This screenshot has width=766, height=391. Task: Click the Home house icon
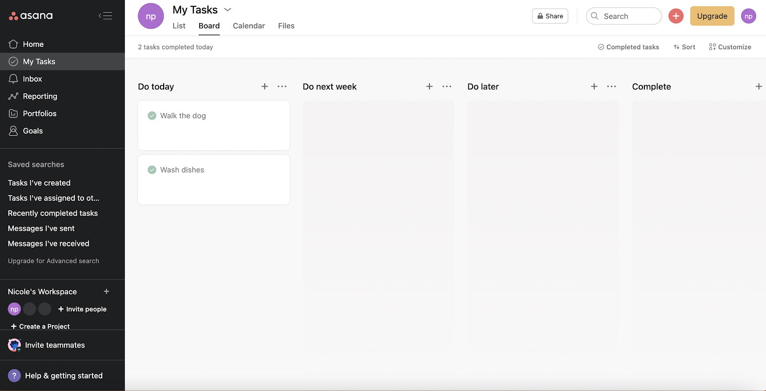pos(13,44)
